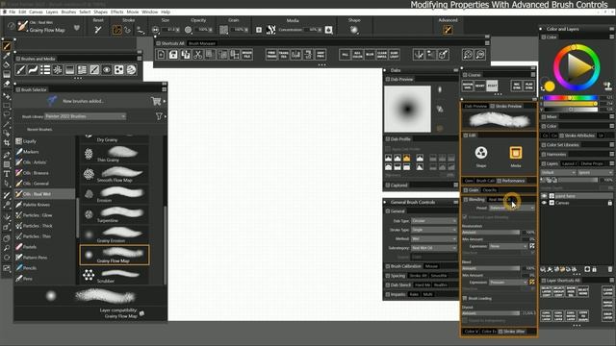Image resolution: width=616 pixels, height=346 pixels.
Task: Select the Shape icon in the Edit panel
Action: (x=481, y=153)
